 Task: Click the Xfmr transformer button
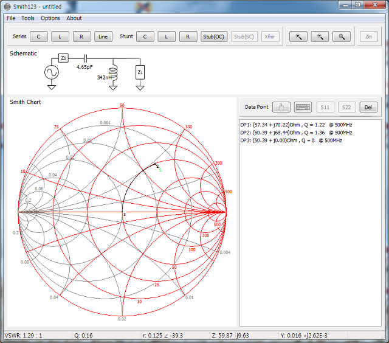(x=270, y=36)
